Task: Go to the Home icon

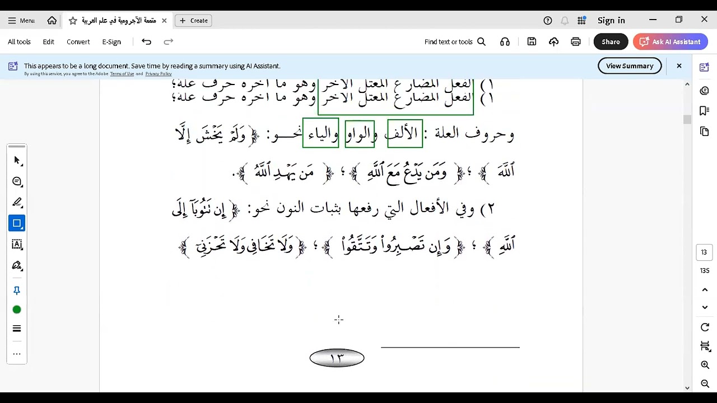Action: click(52, 21)
